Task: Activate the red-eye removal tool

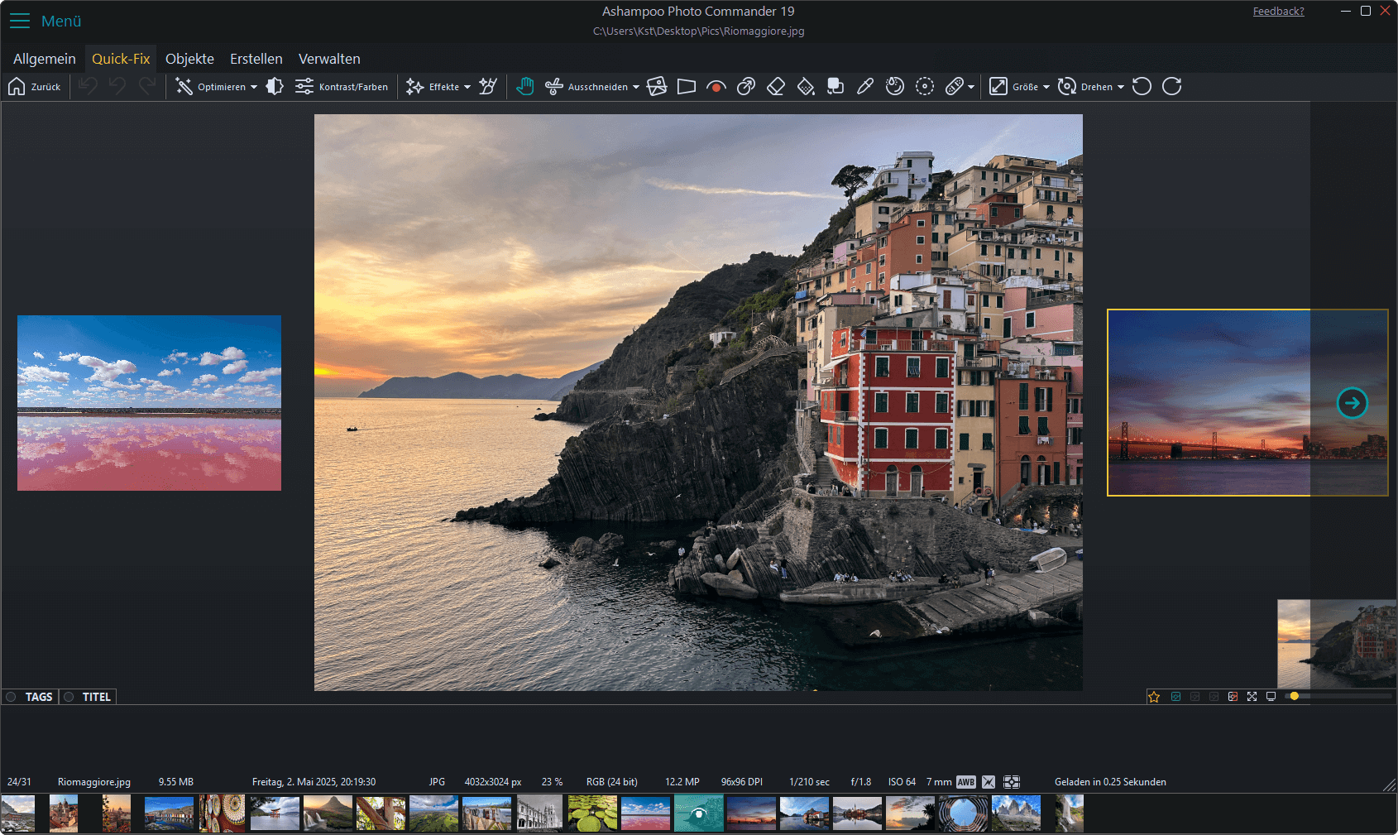Action: [x=716, y=86]
